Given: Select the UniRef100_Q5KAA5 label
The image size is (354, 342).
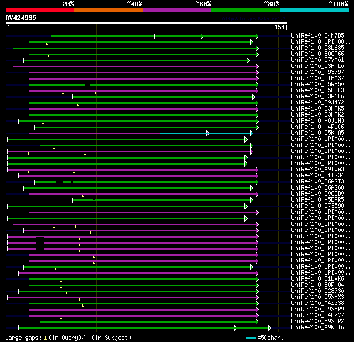Looking at the screenshot, I should point(317,133).
